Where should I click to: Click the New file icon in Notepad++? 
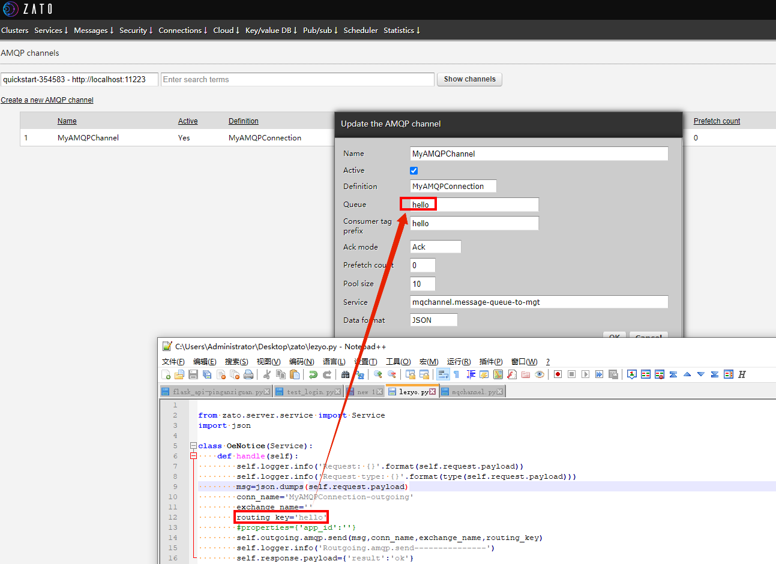click(x=166, y=374)
